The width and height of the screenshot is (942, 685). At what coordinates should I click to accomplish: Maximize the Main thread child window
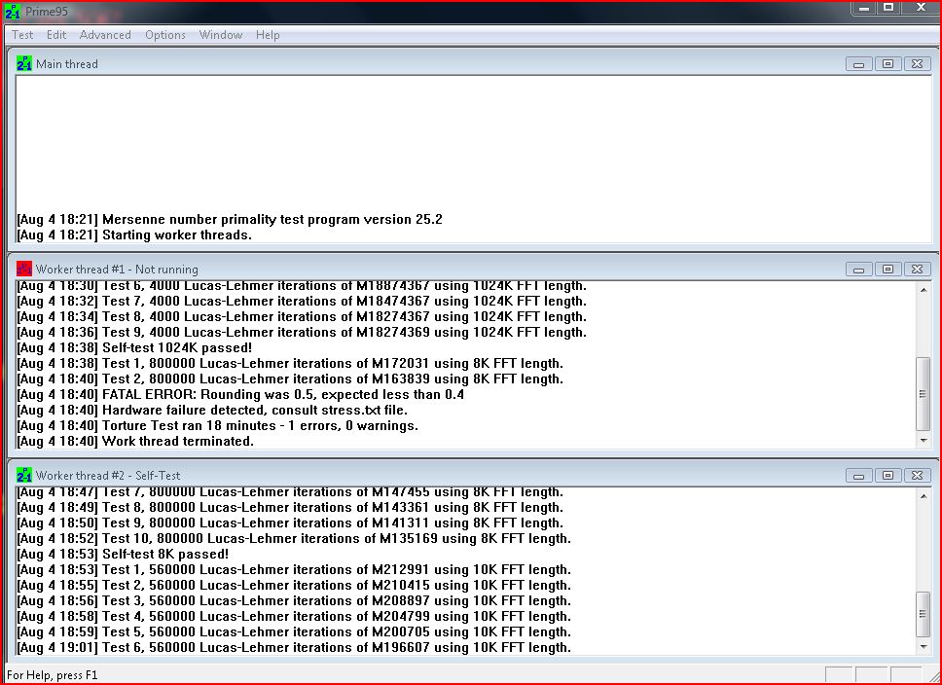(888, 63)
